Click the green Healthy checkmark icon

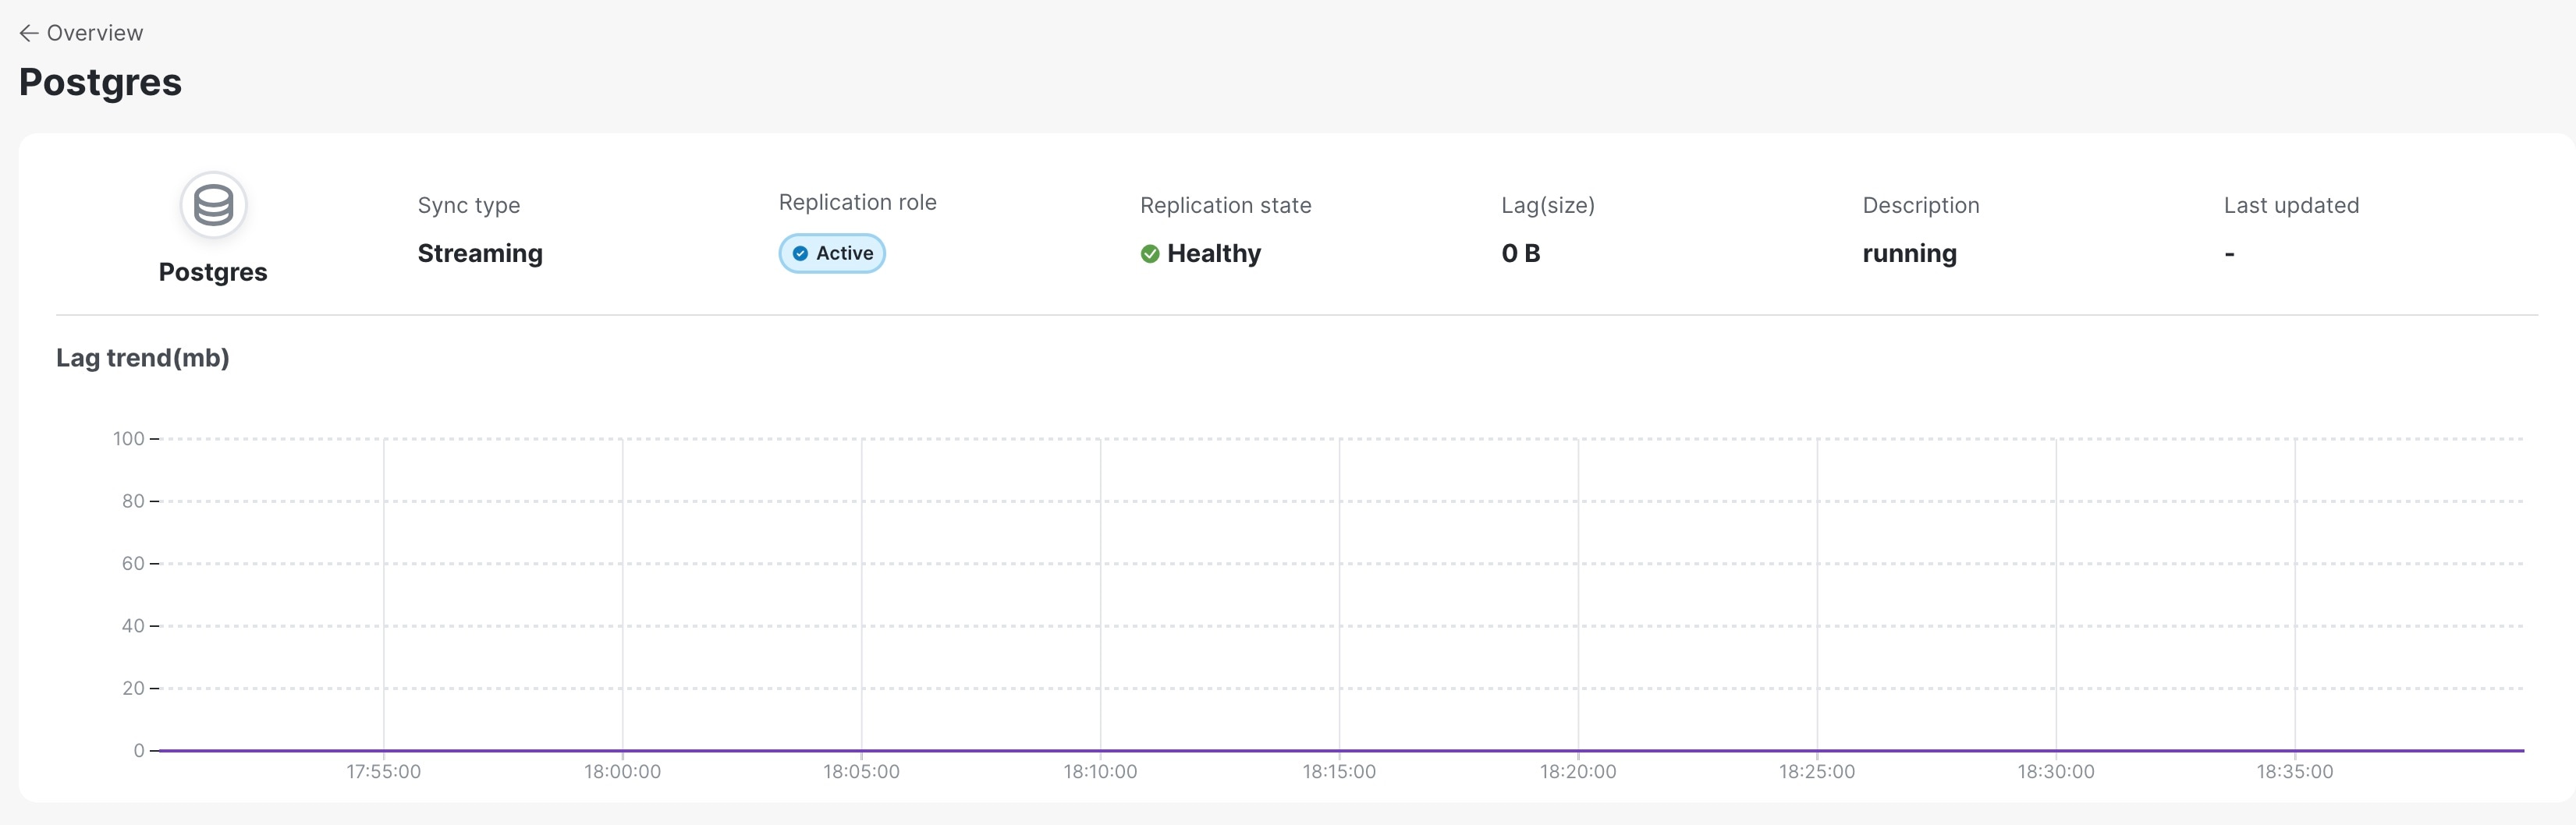tap(1150, 254)
